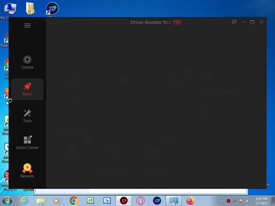Image resolution: width=275 pixels, height=206 pixels.
Task: Switch to the Update section
Action: click(x=27, y=62)
